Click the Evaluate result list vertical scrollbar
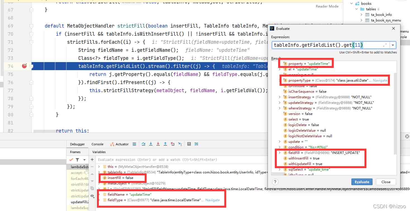 click(x=395, y=111)
